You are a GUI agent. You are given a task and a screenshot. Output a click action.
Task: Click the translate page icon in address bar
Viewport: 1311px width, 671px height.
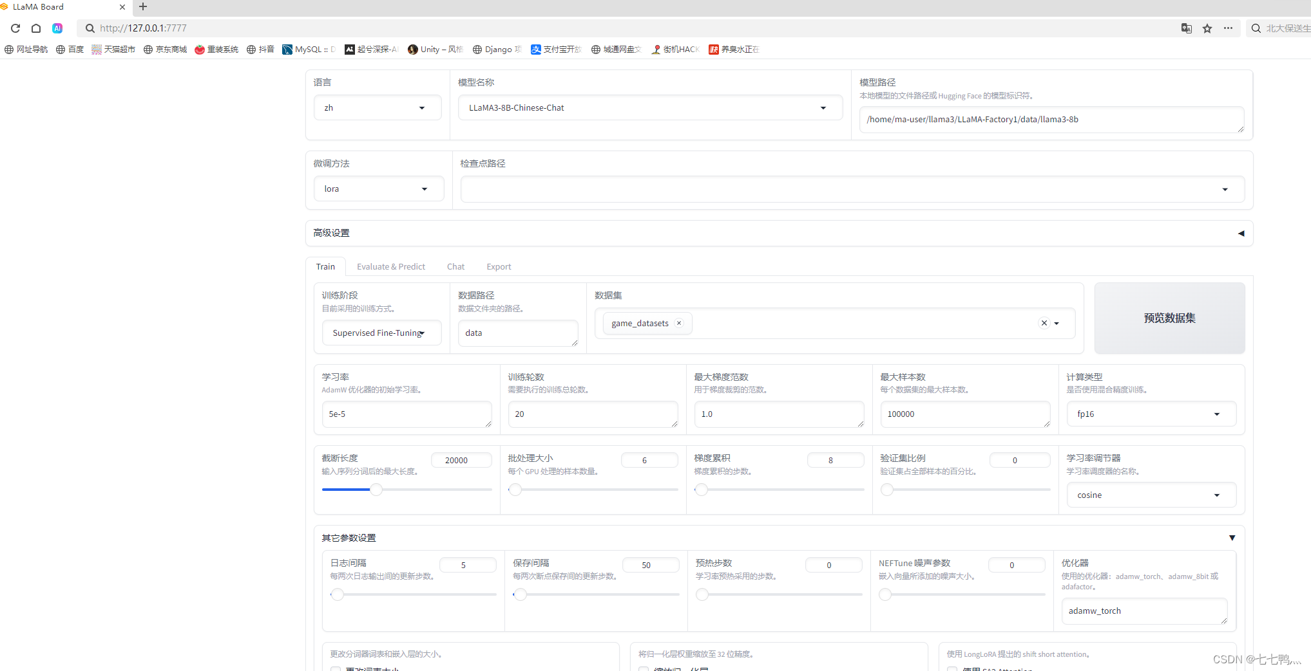click(x=1186, y=28)
